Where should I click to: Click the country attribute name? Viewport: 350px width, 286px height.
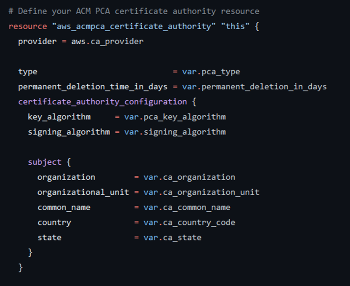pyautogui.click(x=54, y=222)
